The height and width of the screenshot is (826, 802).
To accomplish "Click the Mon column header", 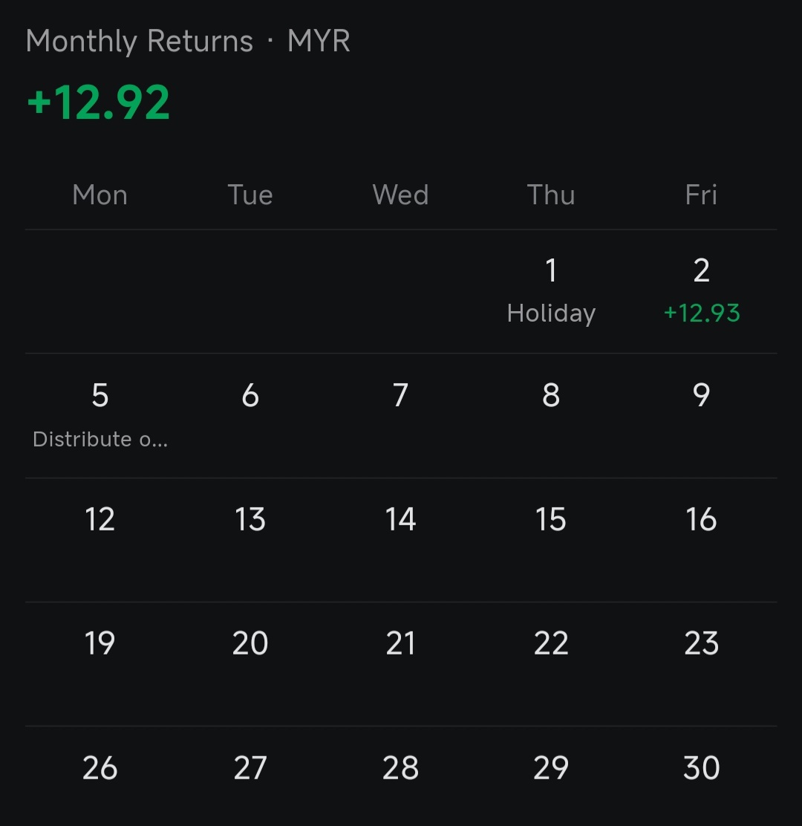I will pyautogui.click(x=100, y=195).
